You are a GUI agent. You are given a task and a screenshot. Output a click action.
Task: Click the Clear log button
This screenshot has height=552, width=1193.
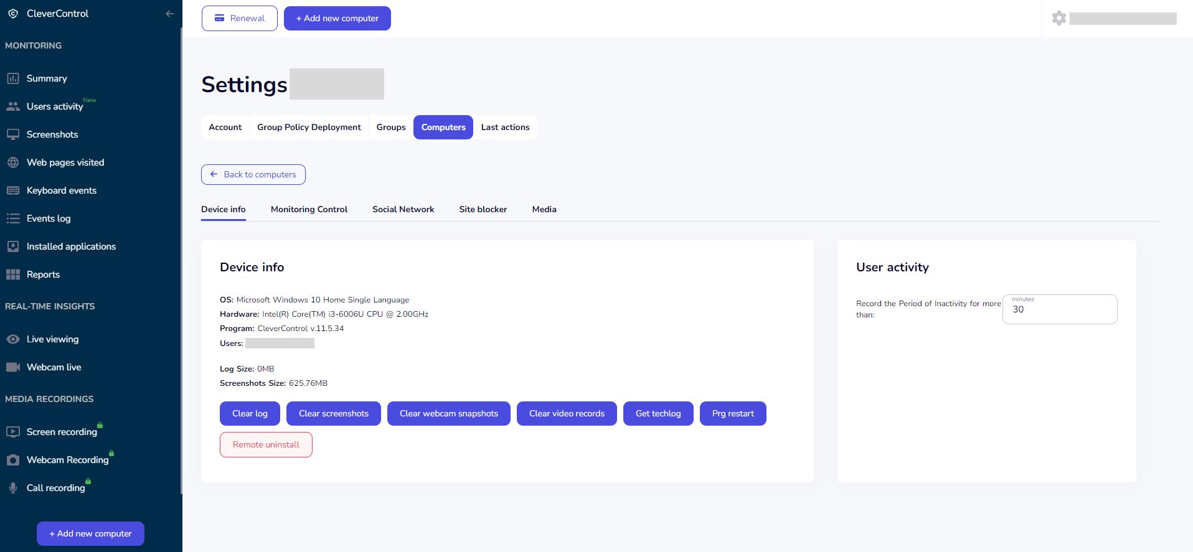(250, 413)
